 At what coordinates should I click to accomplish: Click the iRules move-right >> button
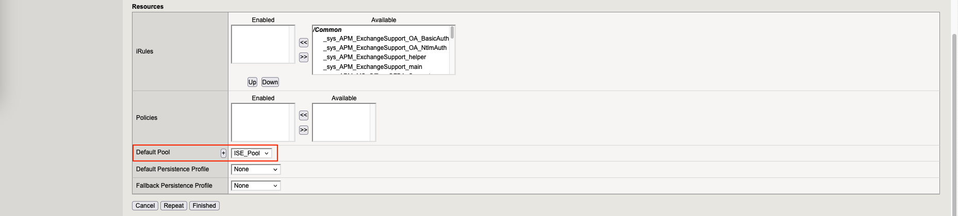[304, 57]
